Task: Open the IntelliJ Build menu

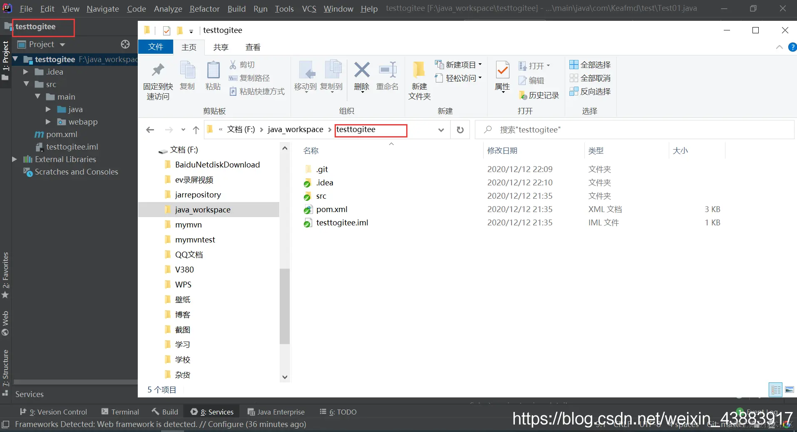Action: [x=236, y=9]
